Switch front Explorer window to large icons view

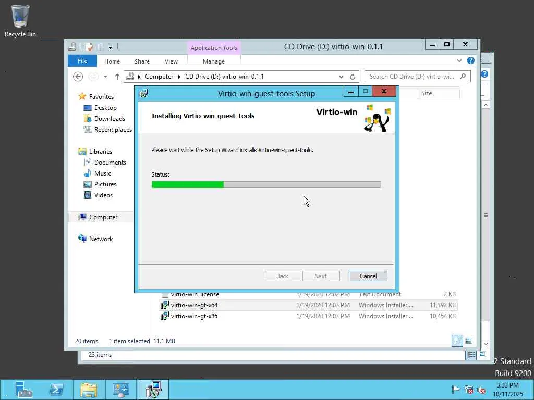pos(469,341)
